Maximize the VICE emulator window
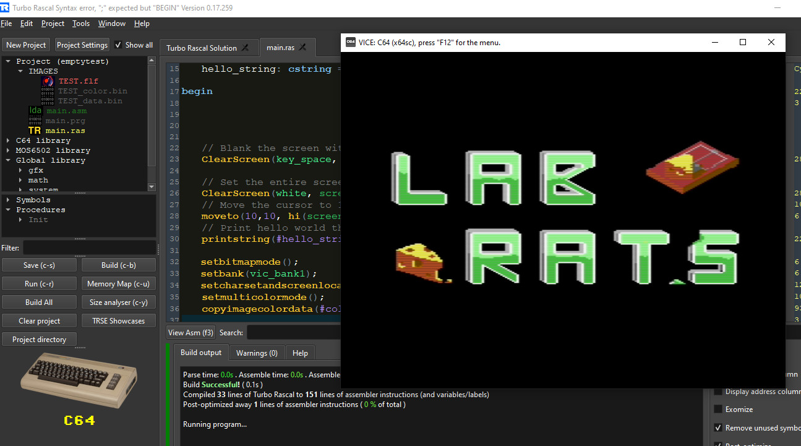 coord(743,42)
